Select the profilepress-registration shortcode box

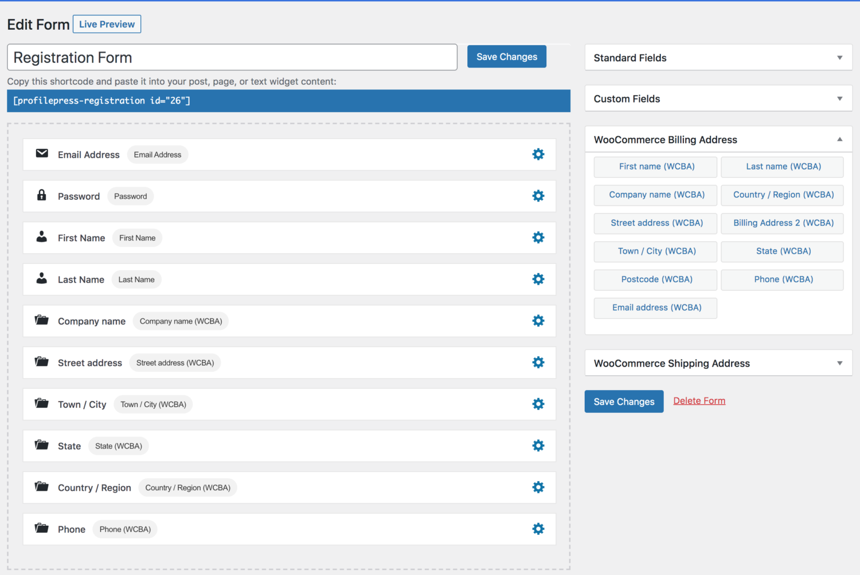pos(288,101)
